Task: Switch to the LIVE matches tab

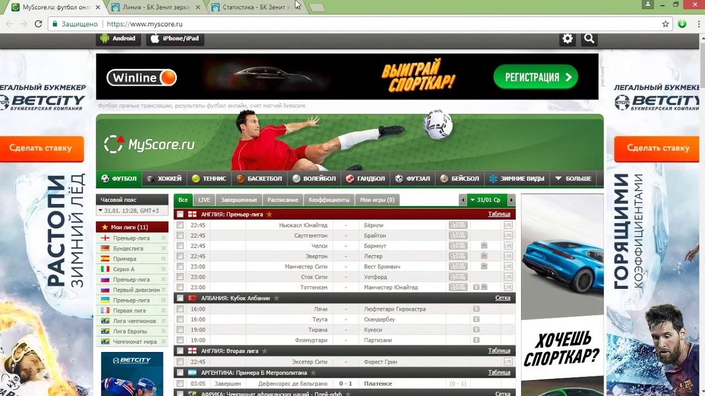Action: tap(204, 200)
